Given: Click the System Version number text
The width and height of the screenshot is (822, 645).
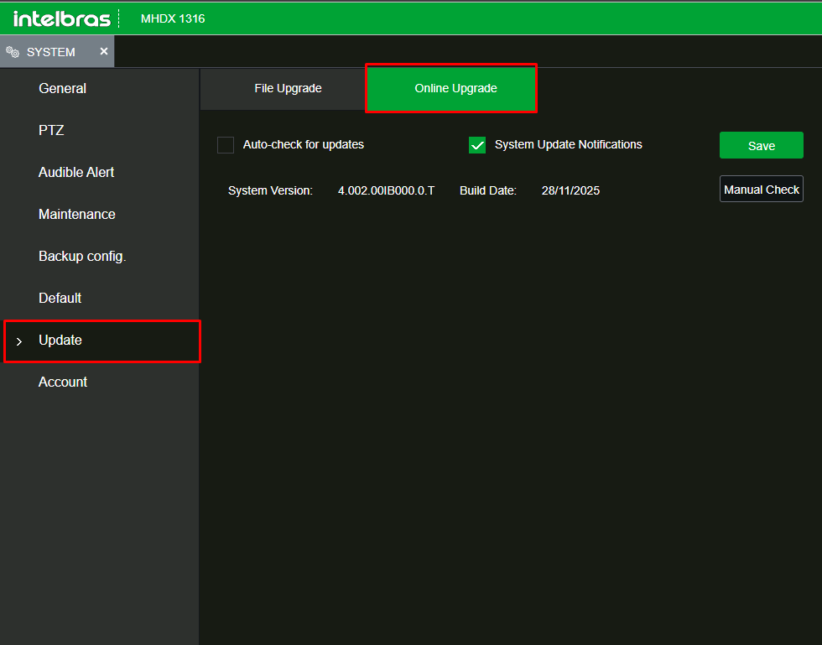Looking at the screenshot, I should coord(386,190).
